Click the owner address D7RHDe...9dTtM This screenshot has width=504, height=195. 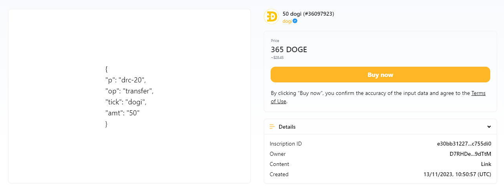coord(470,154)
